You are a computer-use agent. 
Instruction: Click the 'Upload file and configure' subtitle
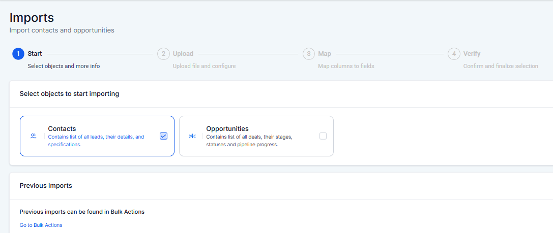[x=204, y=66]
